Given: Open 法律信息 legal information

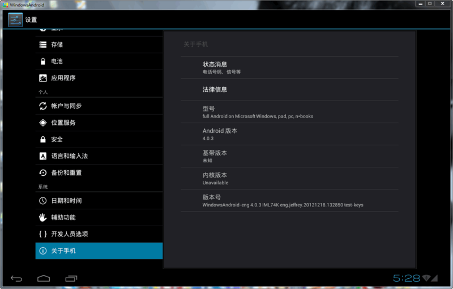Looking at the screenshot, I should click(x=289, y=89).
